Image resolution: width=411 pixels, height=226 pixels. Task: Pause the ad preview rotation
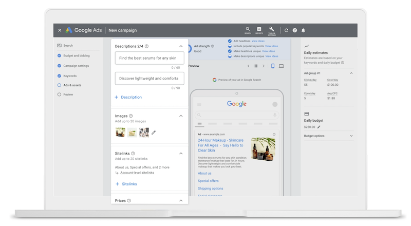point(256,66)
